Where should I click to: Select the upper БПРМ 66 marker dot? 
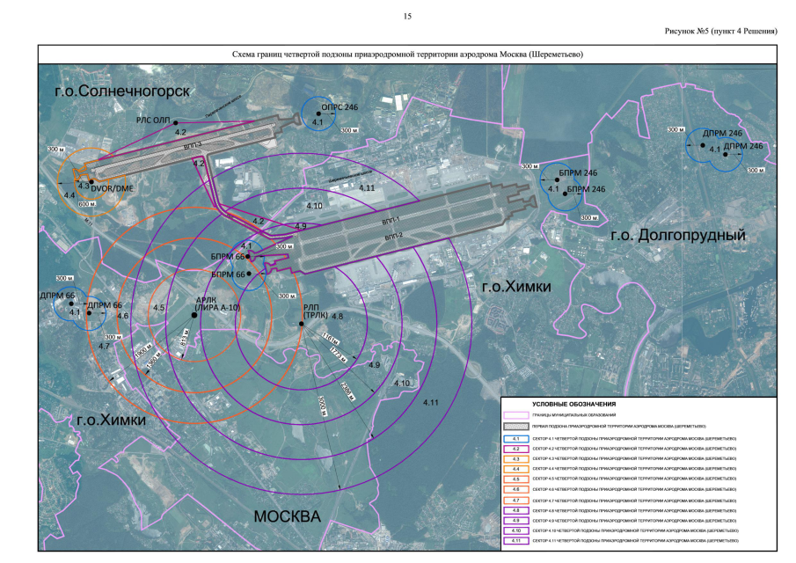pyautogui.click(x=248, y=257)
